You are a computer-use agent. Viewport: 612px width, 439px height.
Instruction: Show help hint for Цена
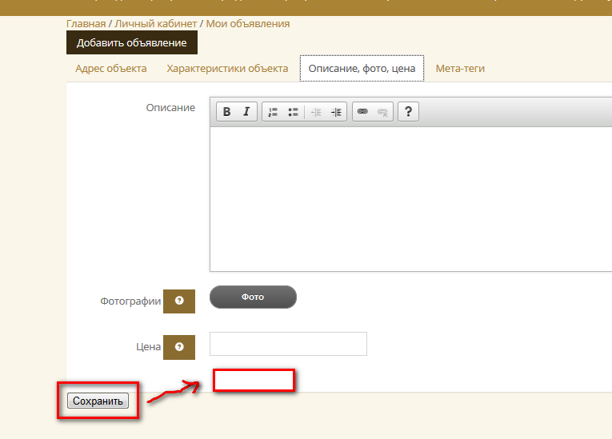pyautogui.click(x=179, y=347)
